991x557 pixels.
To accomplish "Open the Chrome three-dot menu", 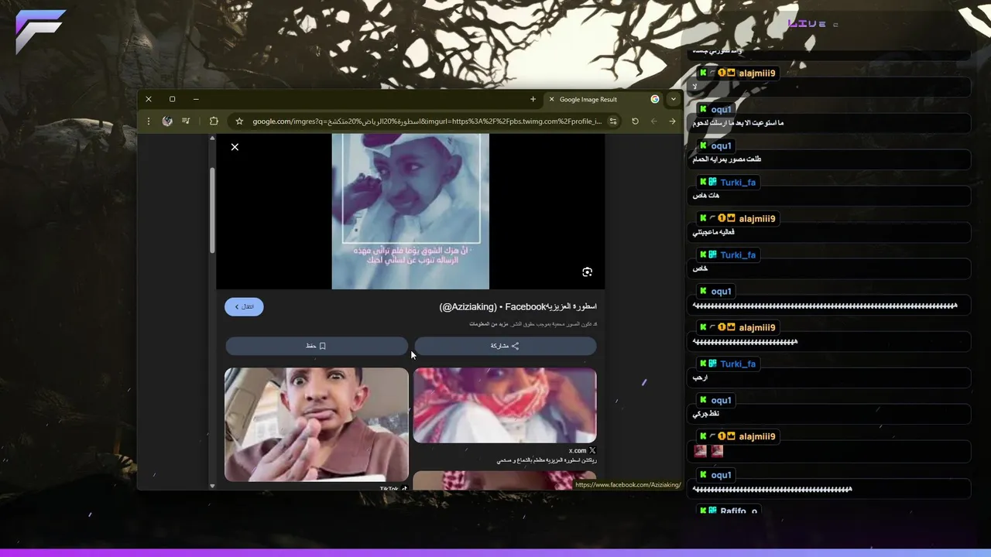I will pyautogui.click(x=149, y=121).
